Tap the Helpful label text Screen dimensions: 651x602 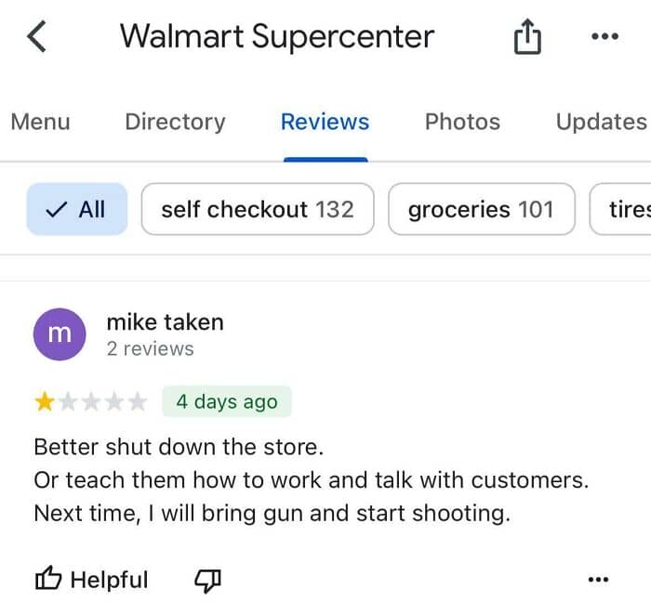click(109, 580)
